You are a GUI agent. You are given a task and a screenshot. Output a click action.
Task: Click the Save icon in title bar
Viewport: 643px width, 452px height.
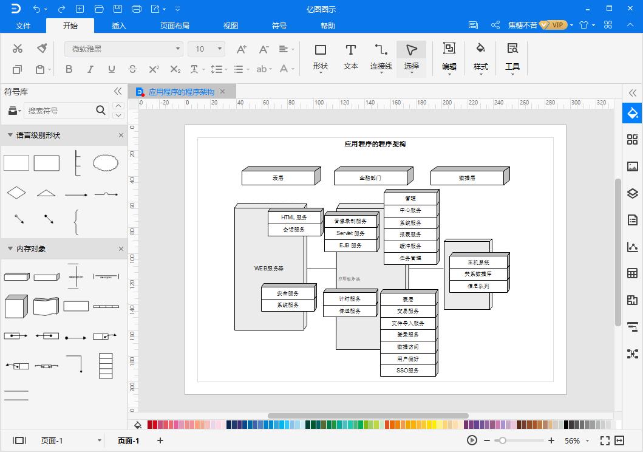118,9
